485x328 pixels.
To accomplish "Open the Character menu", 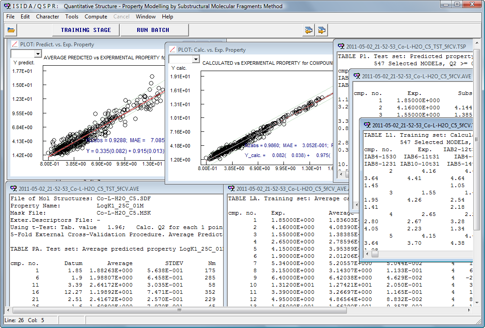I will 47,17.
